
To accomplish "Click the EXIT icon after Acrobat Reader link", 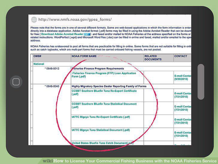I will 87,34.
